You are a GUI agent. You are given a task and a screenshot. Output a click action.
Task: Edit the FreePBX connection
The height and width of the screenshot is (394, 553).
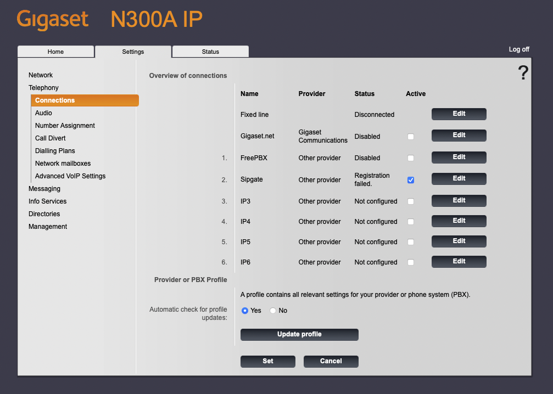pyautogui.click(x=459, y=157)
